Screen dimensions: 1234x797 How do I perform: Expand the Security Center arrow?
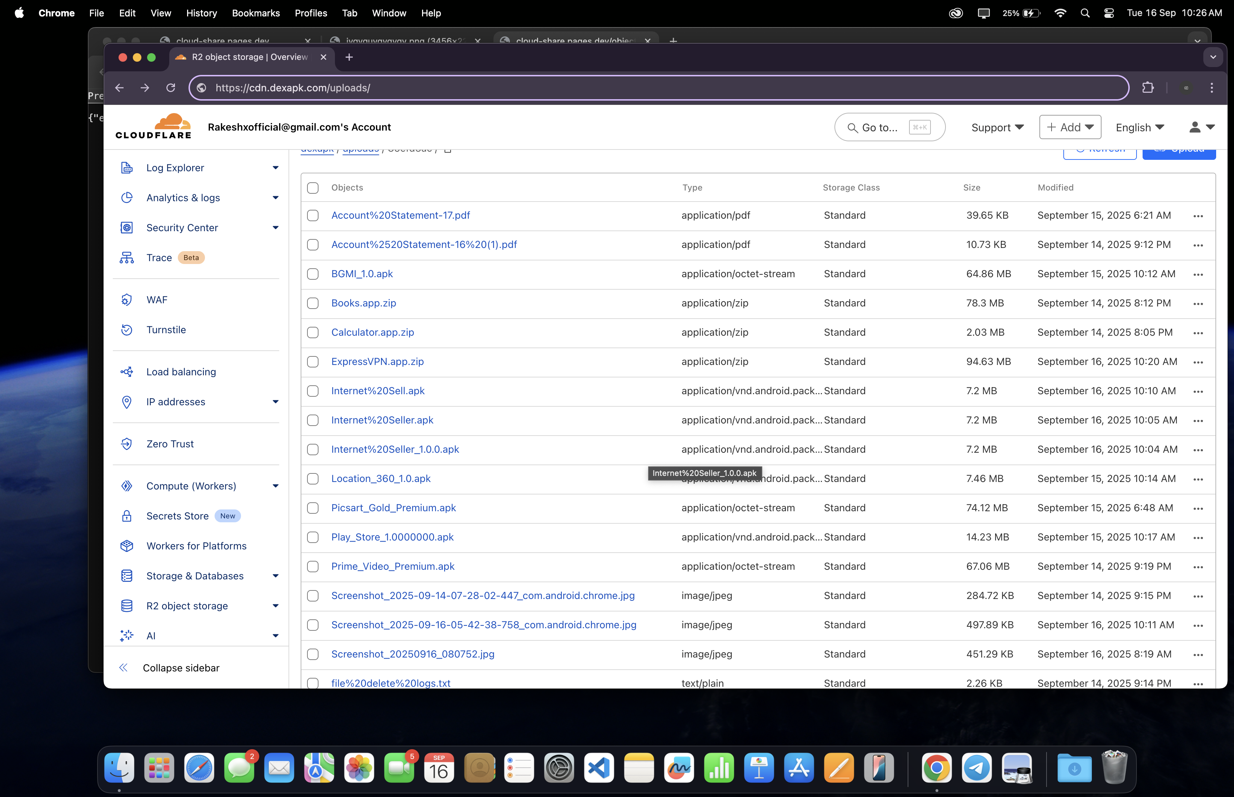(x=276, y=228)
